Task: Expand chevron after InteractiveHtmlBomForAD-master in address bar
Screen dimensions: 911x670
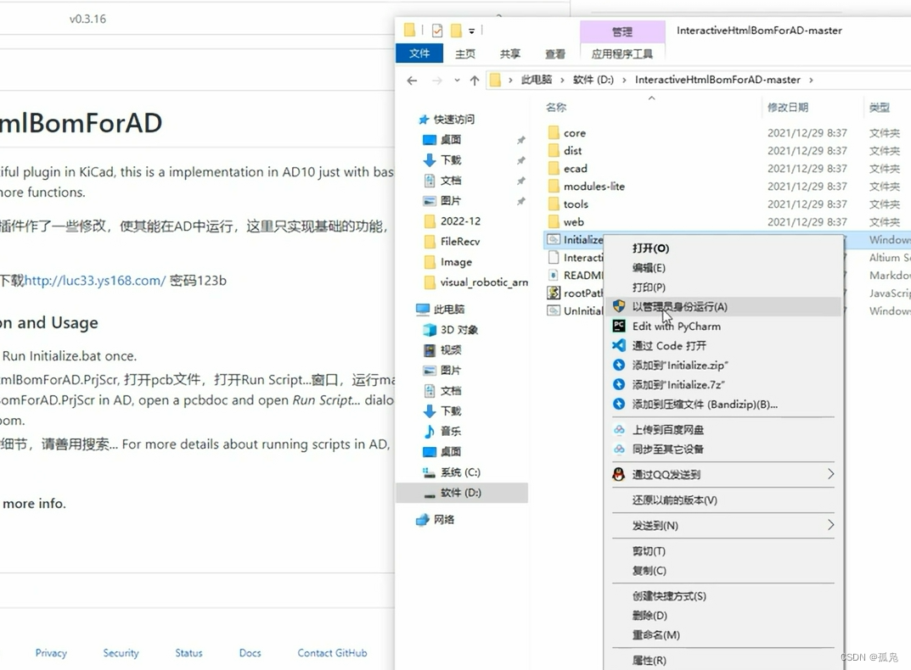Action: [x=811, y=80]
